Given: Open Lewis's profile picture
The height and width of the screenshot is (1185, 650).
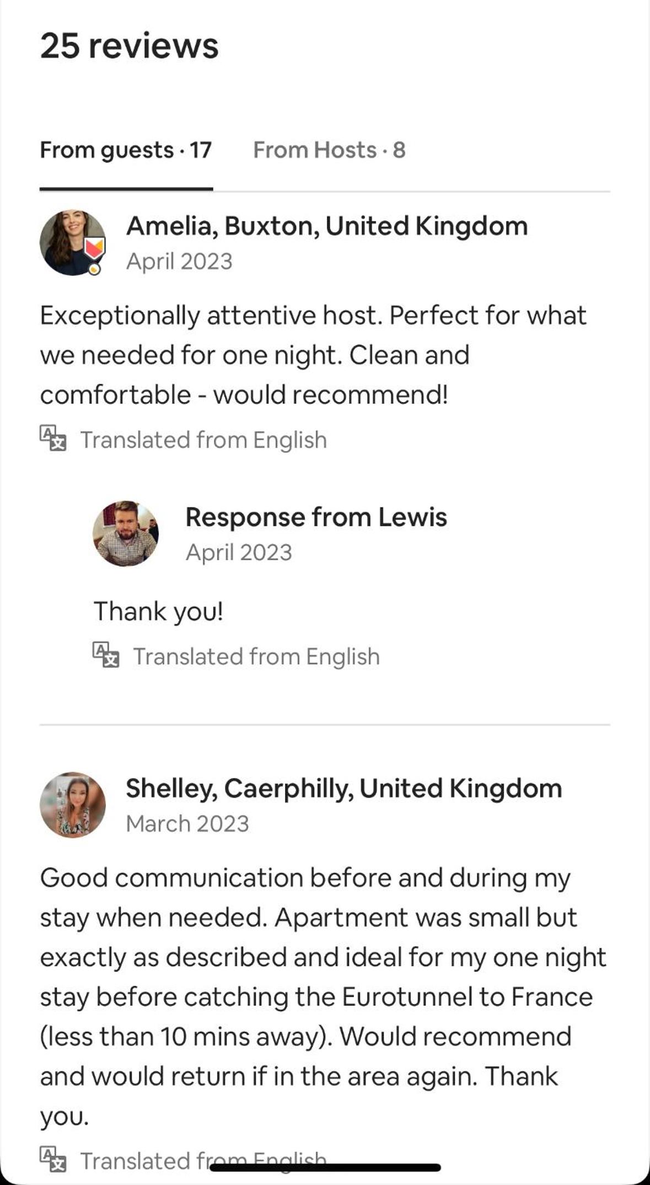Looking at the screenshot, I should [126, 533].
